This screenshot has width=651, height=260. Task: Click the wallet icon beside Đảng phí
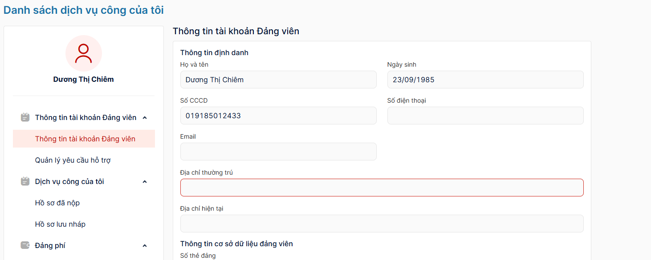pos(25,245)
